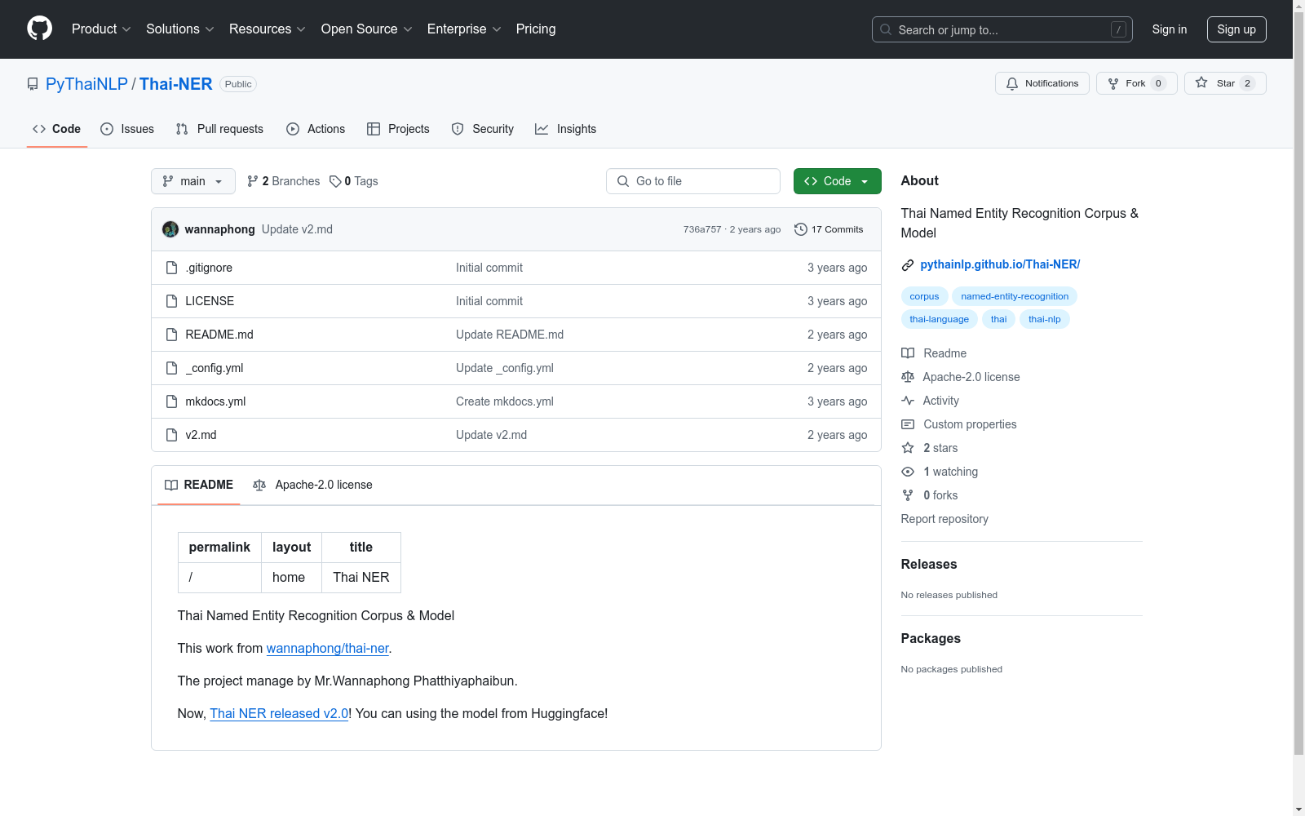The height and width of the screenshot is (816, 1305).
Task: Expand the Solutions menu
Action: 180,29
